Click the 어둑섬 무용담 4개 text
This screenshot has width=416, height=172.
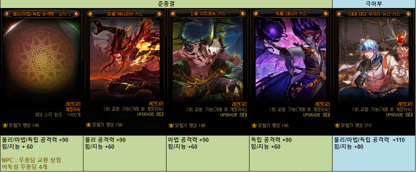[x=25, y=167]
